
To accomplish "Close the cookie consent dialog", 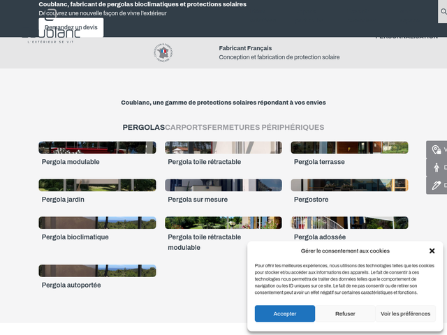I will [432, 251].
